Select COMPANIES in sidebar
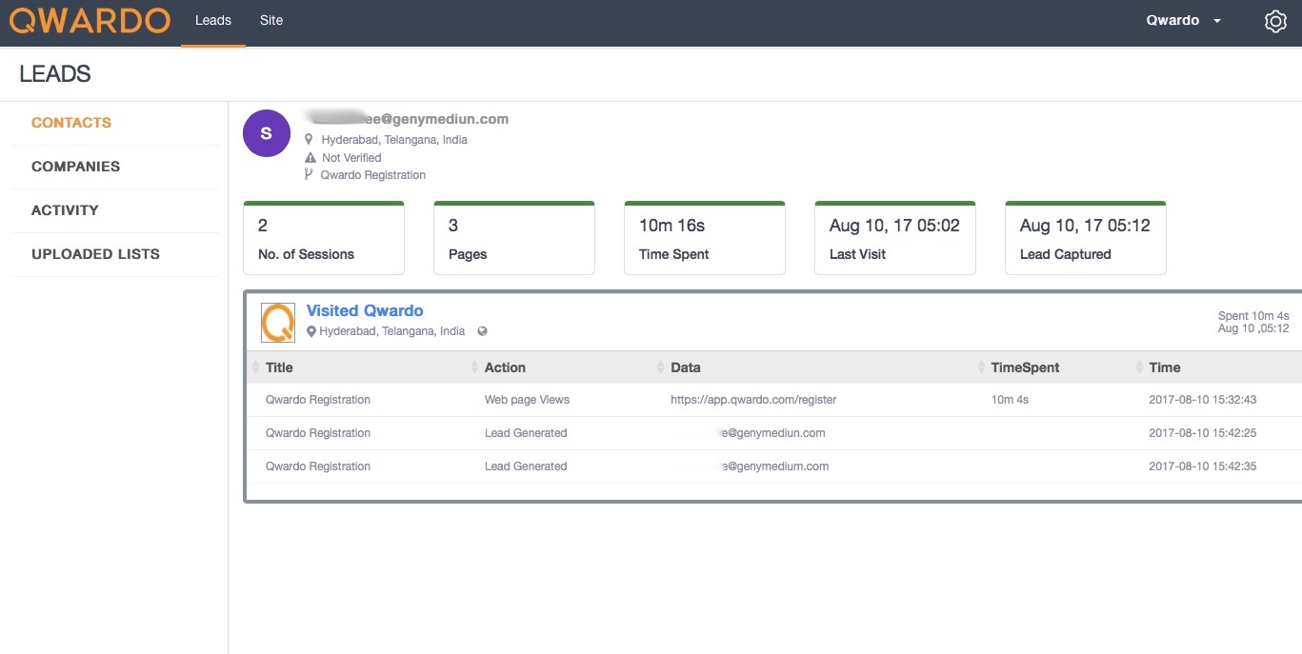Viewport: 1302px width, 654px height. coord(76,167)
